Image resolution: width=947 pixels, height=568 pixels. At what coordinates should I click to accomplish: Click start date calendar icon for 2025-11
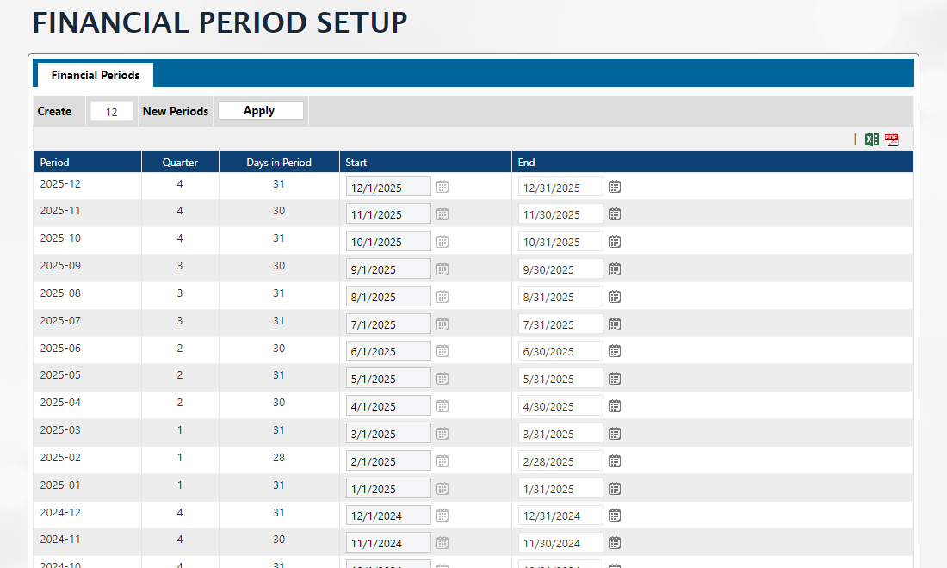pos(443,214)
